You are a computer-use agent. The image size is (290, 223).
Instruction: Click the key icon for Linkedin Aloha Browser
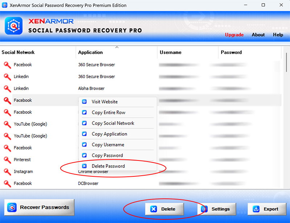(x=7, y=89)
